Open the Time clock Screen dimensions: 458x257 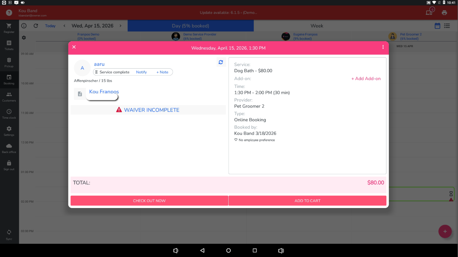coord(9,114)
